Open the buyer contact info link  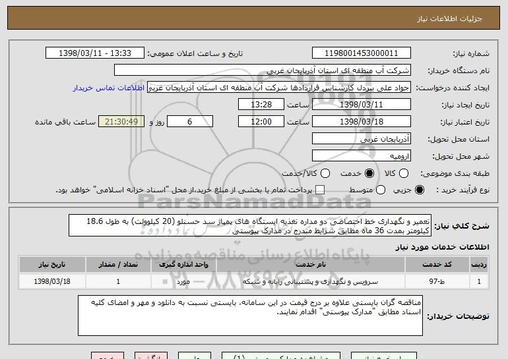click(109, 88)
